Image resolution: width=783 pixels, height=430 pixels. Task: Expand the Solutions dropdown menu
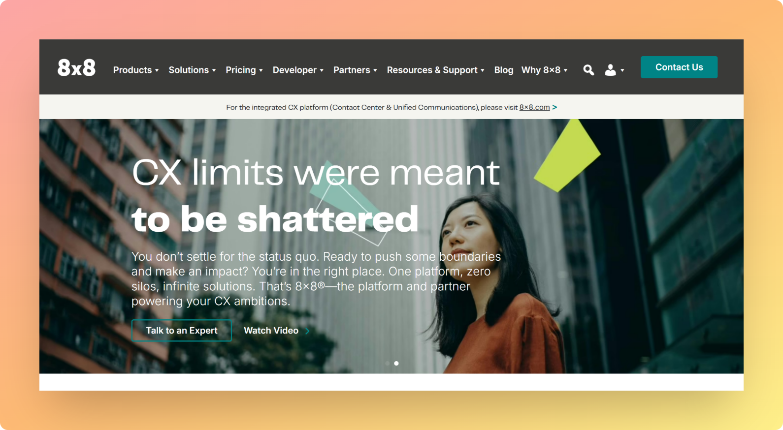(192, 70)
